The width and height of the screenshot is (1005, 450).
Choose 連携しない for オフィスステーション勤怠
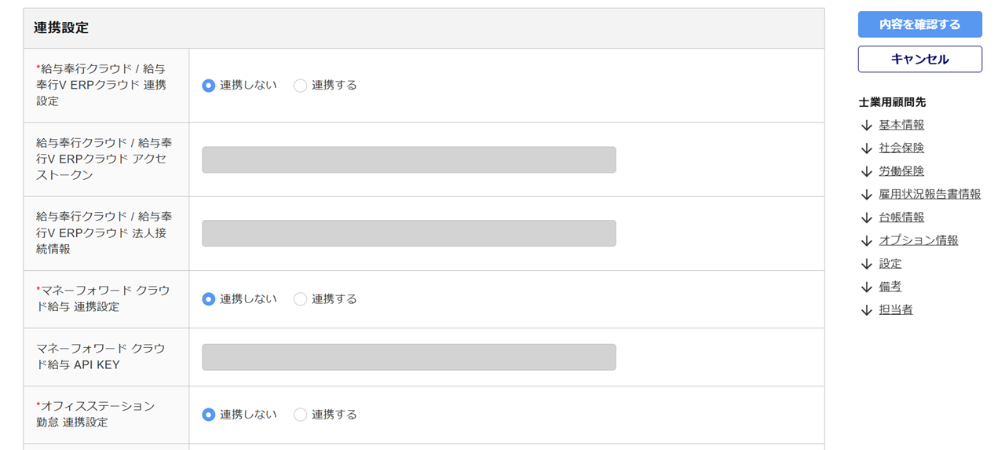click(208, 415)
